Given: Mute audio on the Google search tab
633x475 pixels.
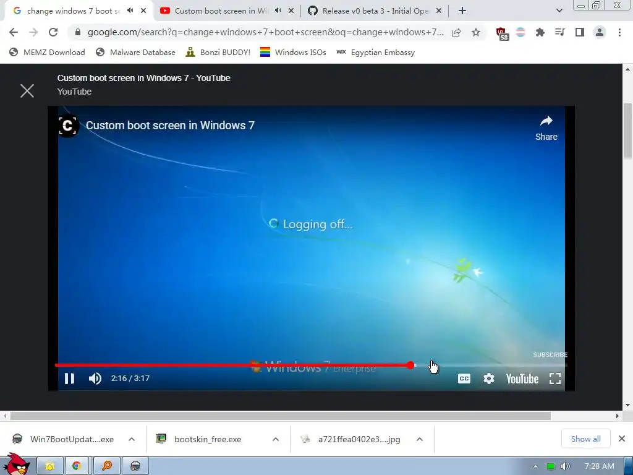Looking at the screenshot, I should click(130, 11).
